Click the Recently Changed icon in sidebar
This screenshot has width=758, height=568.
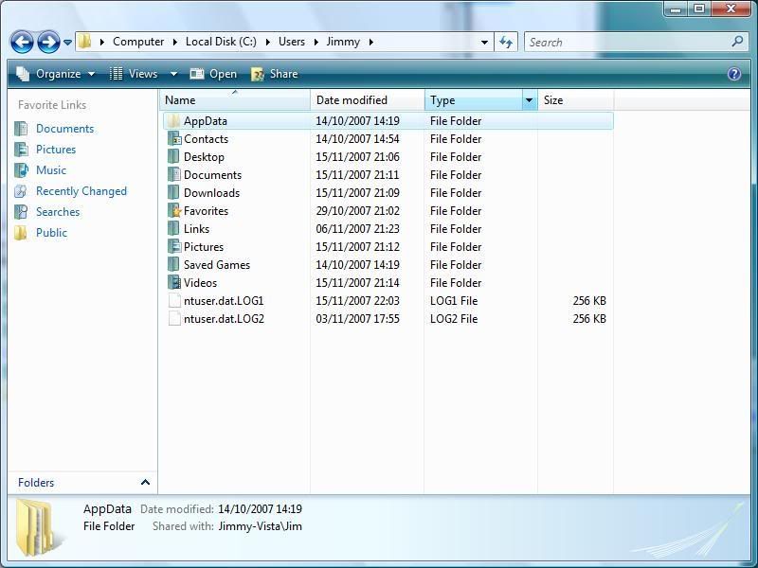(x=21, y=191)
